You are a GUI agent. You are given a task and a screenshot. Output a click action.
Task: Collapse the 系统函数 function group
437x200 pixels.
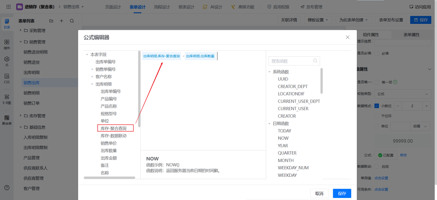[x=270, y=72]
